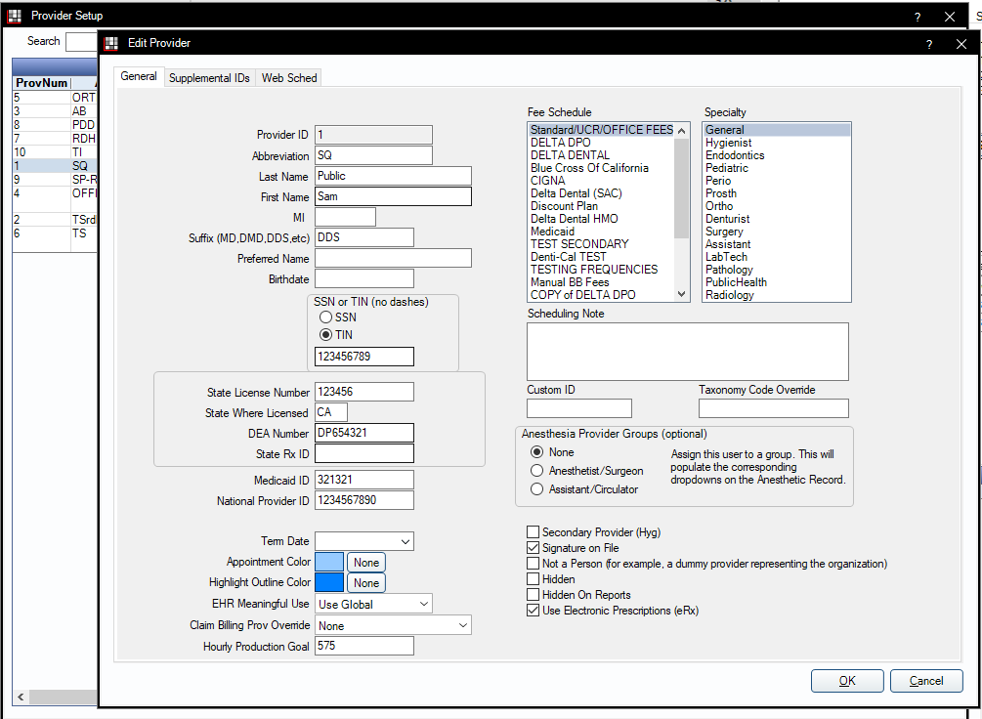Toggle Signature on File checkbox
Viewport: 982px width, 719px height.
(533, 548)
